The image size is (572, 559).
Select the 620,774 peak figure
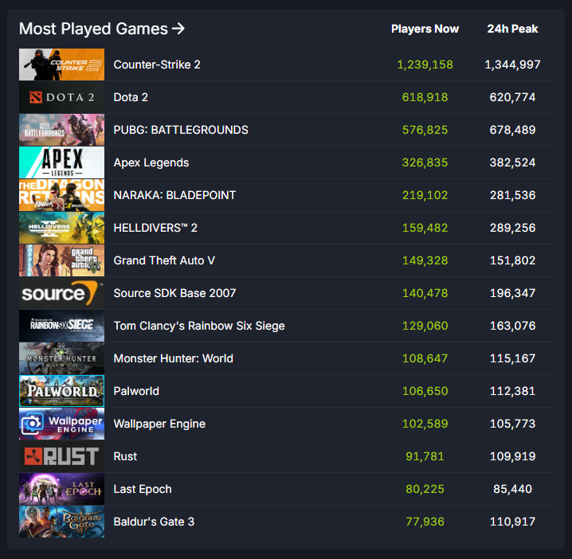point(512,97)
